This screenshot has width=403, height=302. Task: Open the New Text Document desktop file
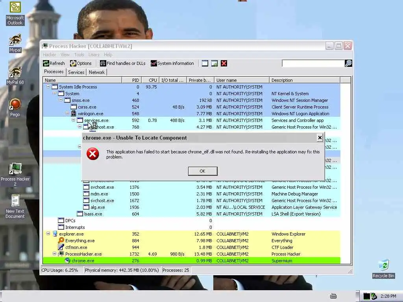point(15,207)
